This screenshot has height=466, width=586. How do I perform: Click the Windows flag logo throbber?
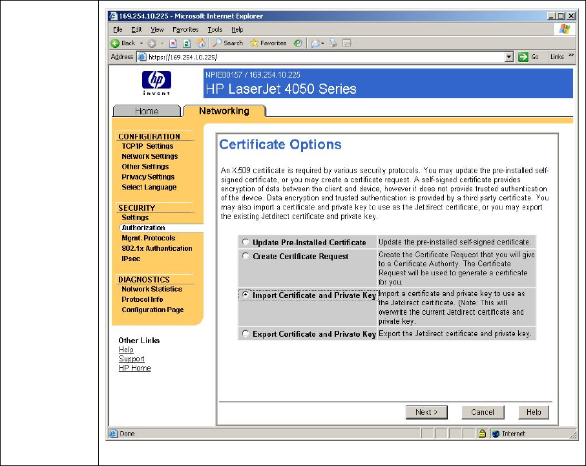(564, 29)
